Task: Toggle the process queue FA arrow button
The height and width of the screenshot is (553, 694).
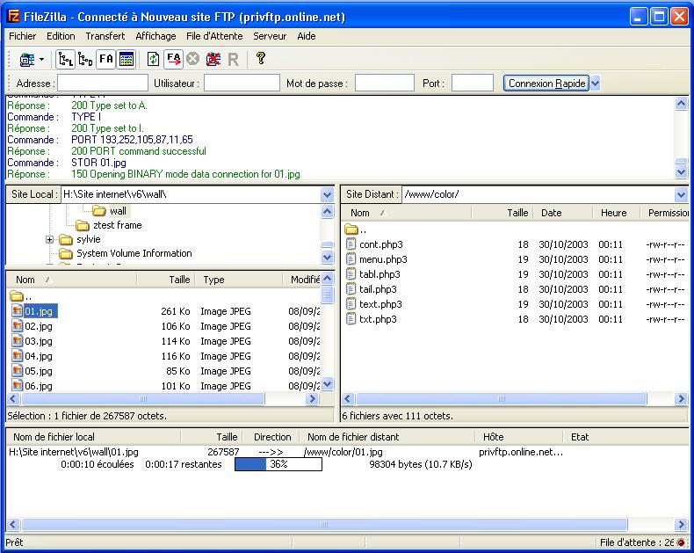Action: 174,59
